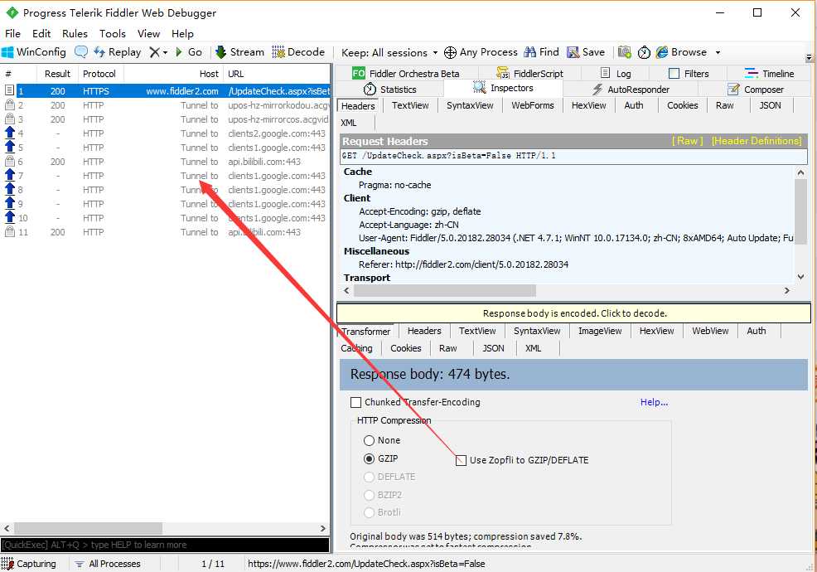817x572 pixels.
Task: Select session 4 upload arrow icon
Action: 9,133
